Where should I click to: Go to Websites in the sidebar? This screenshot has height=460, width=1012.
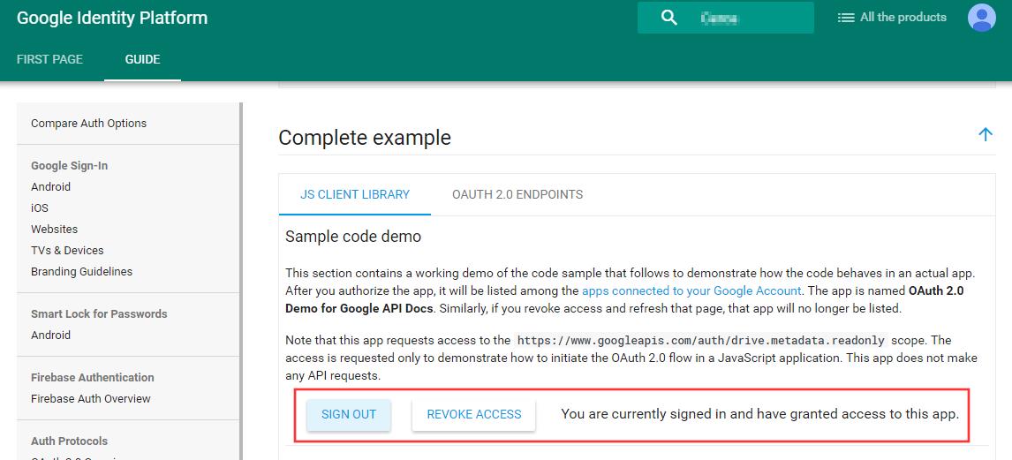pyautogui.click(x=54, y=229)
